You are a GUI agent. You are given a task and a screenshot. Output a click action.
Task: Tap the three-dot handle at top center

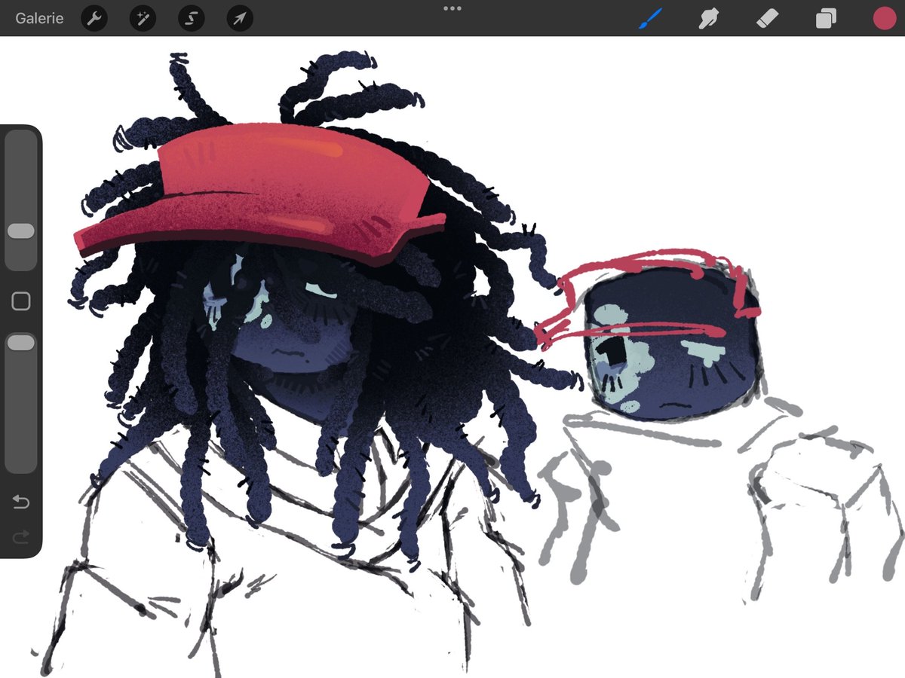[452, 8]
